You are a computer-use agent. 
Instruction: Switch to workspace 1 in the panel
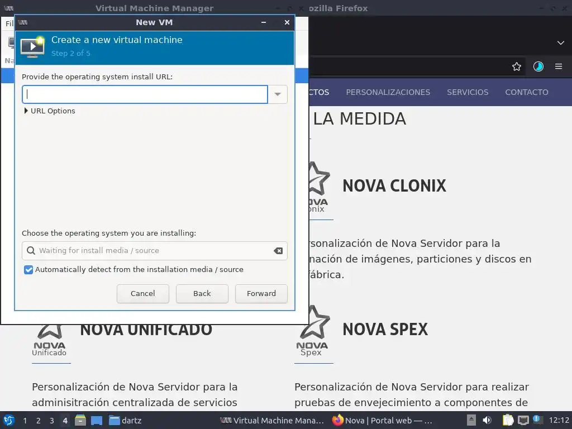coord(25,421)
